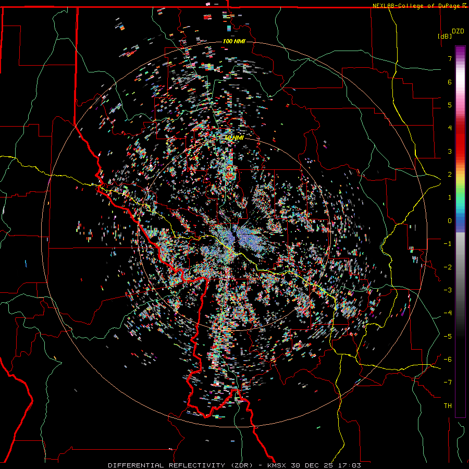Click the 30 DEC 25 date text
The width and height of the screenshot is (469, 469).
(x=312, y=465)
